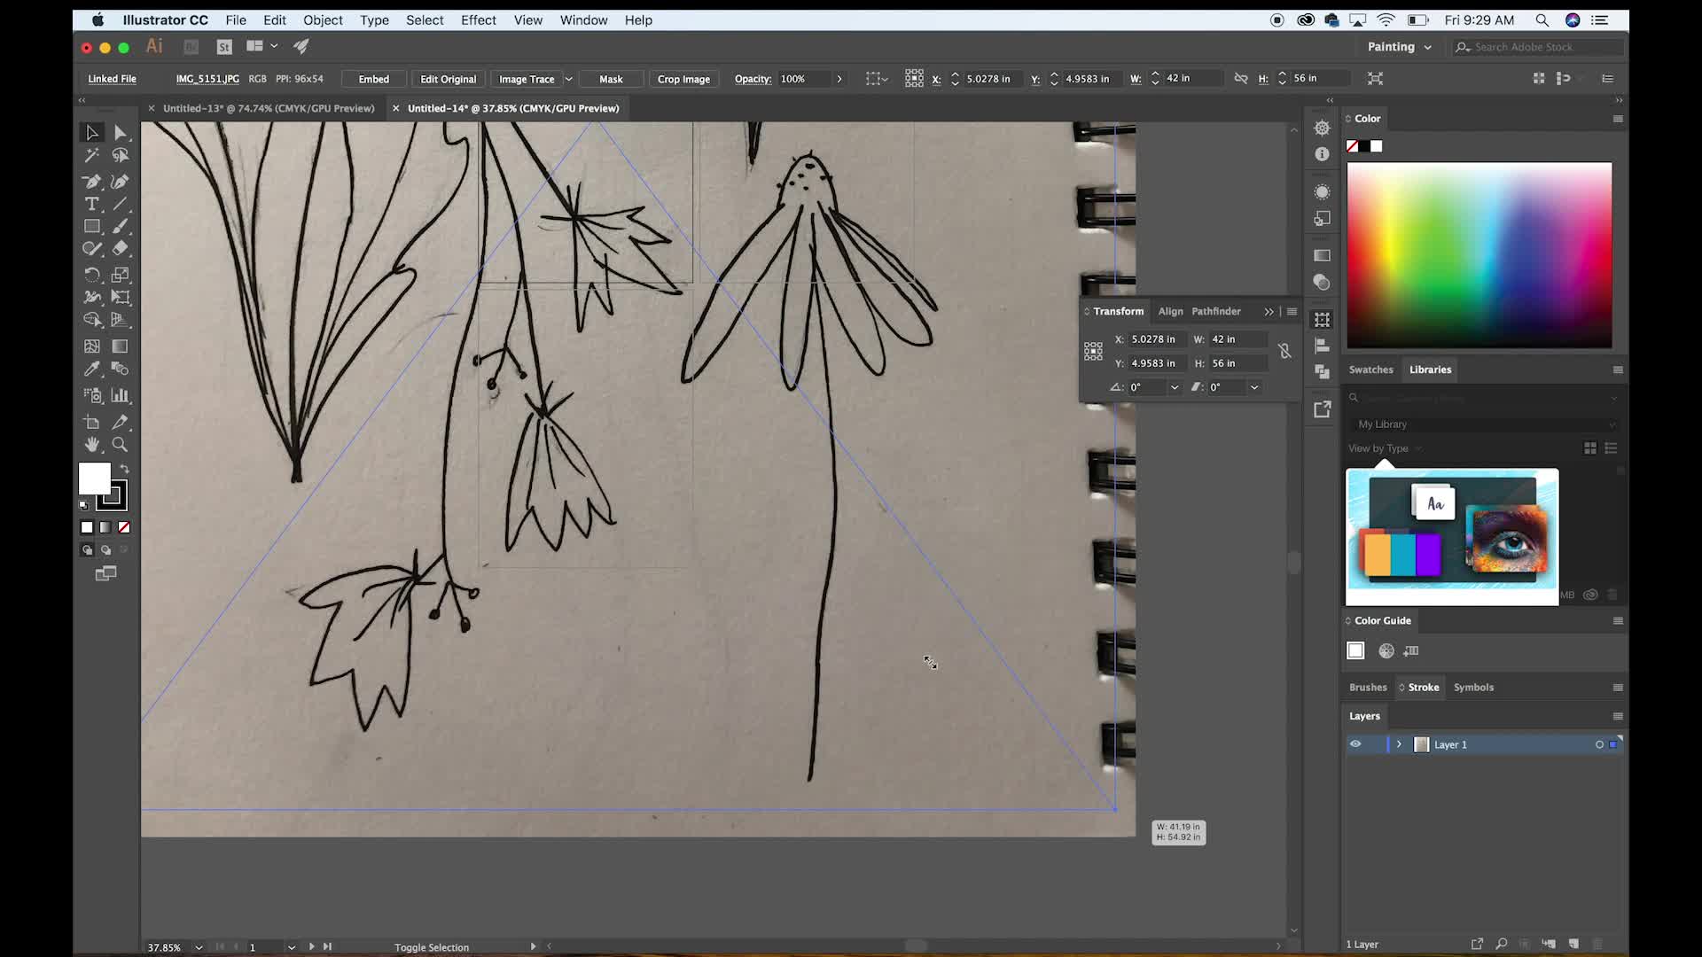
Task: Select the Direct Selection tool
Action: (121, 132)
